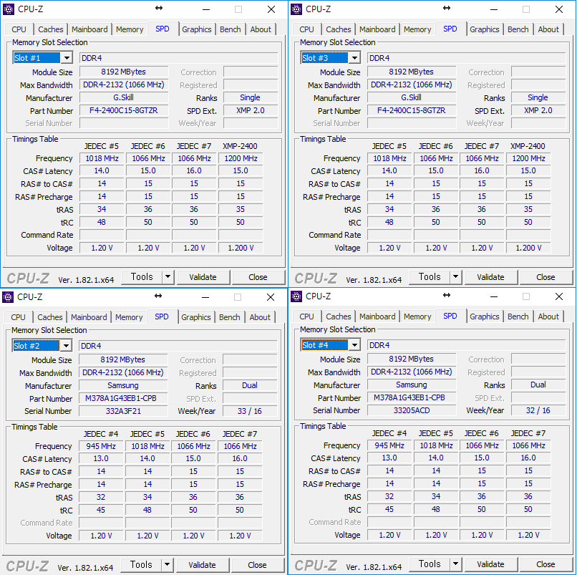Open Mainboard tab in Slot #2 window

tap(89, 317)
